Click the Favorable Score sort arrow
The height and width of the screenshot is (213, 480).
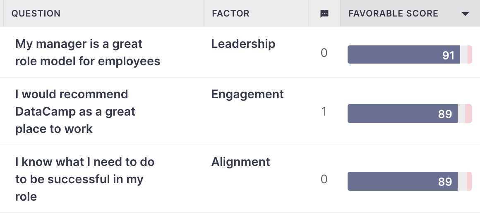(x=465, y=14)
